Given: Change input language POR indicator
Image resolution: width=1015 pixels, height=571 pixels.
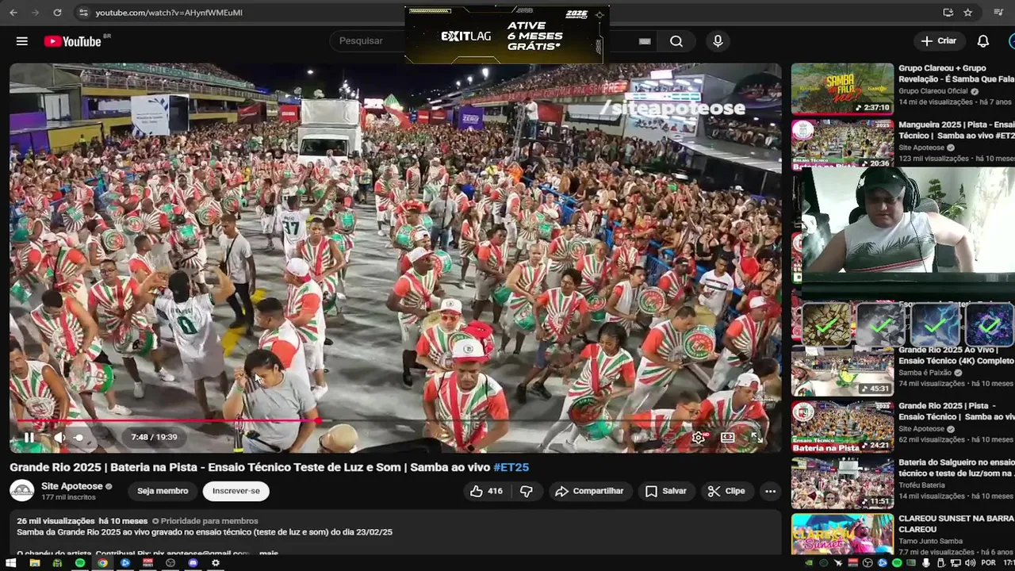Looking at the screenshot, I should pyautogui.click(x=989, y=563).
